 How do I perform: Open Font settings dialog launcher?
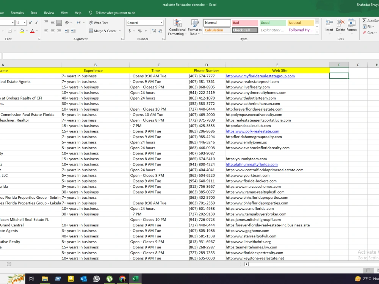39,39
